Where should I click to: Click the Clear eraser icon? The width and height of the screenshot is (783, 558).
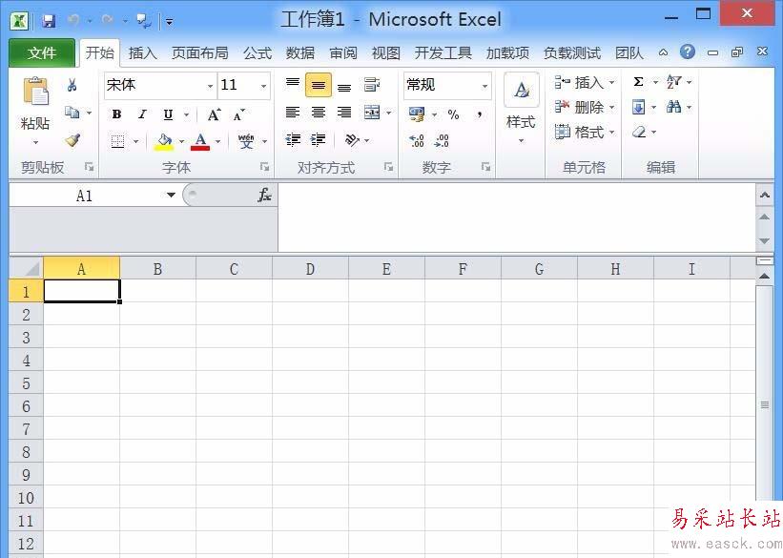[x=639, y=132]
